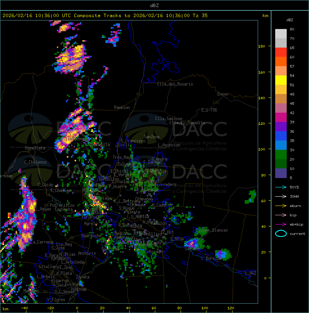Image resolution: width=309 pixels, height=313 pixels.
Task: Click the Zapata map label
Action: click(82, 277)
